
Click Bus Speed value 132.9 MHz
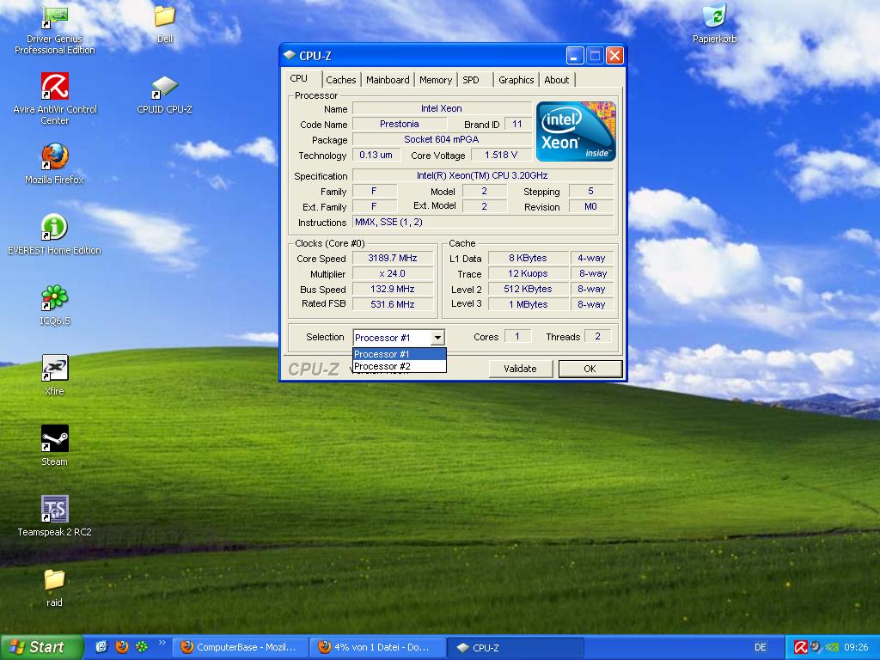tap(393, 289)
